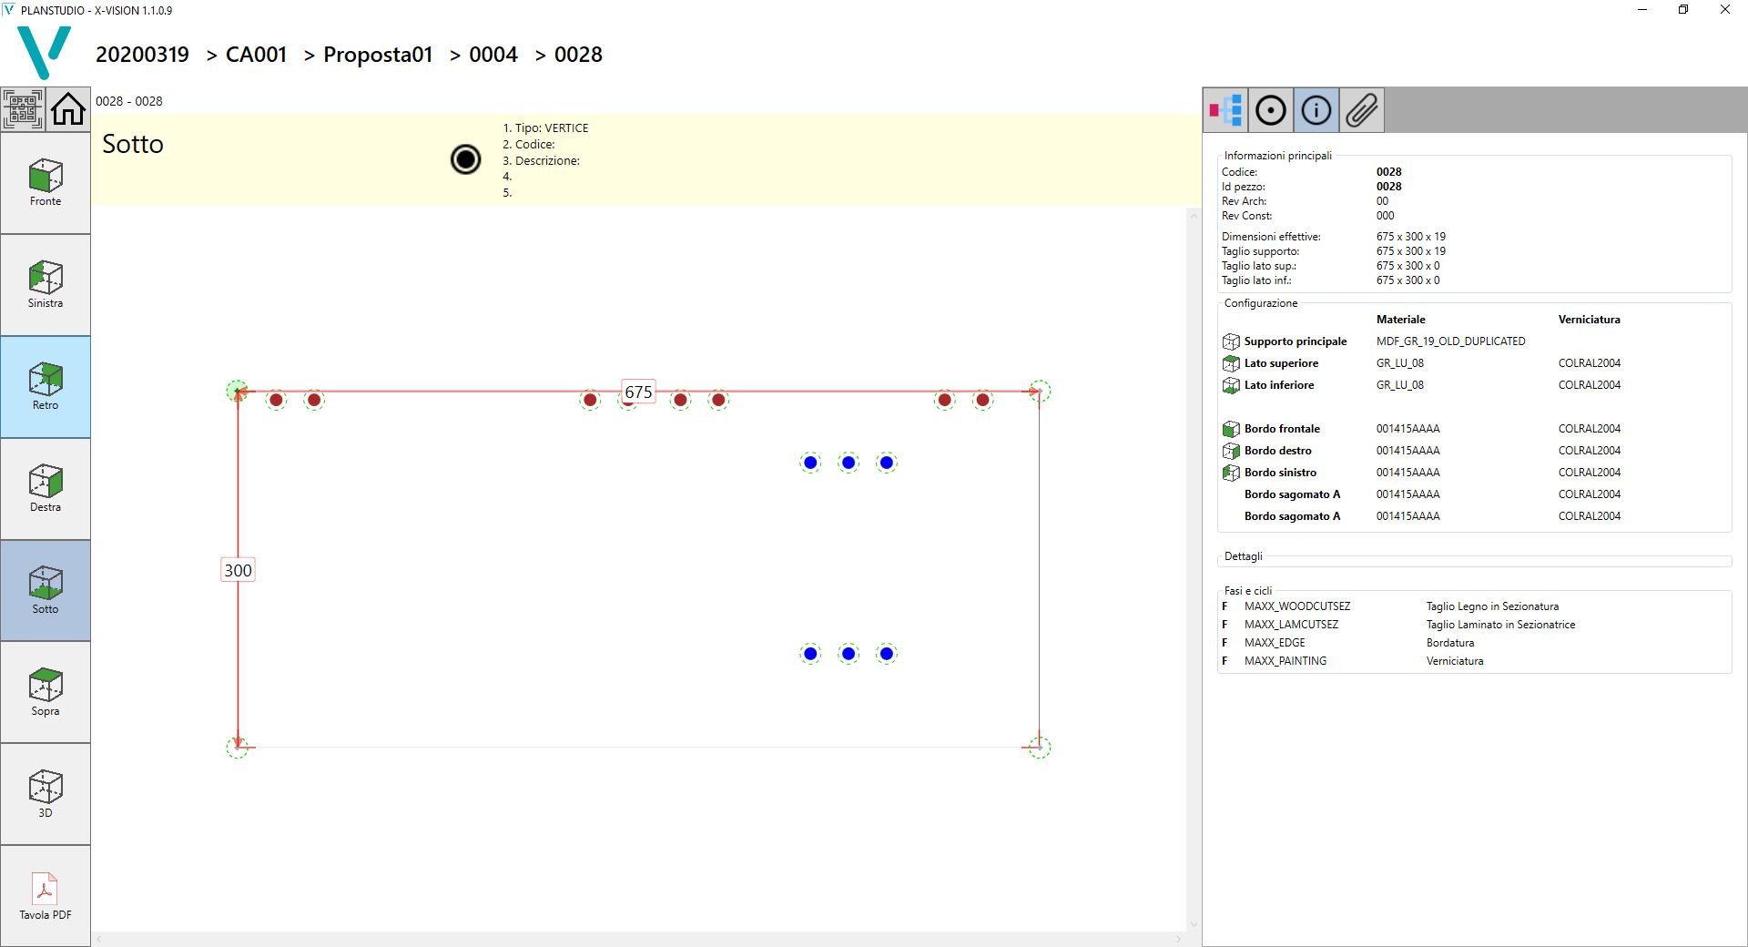
Task: Click the 675 width dimension label
Action: click(x=638, y=392)
